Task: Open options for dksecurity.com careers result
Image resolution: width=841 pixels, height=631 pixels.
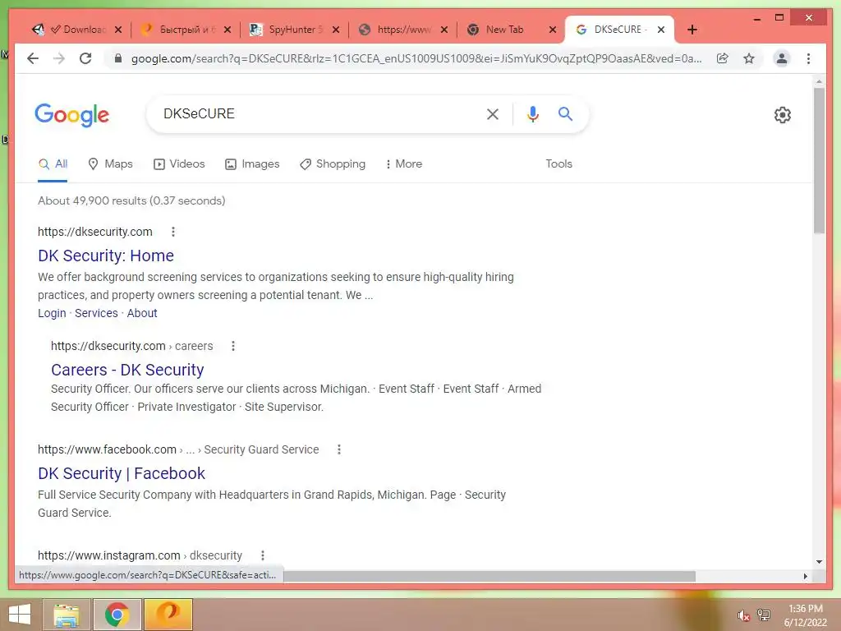Action: (232, 346)
